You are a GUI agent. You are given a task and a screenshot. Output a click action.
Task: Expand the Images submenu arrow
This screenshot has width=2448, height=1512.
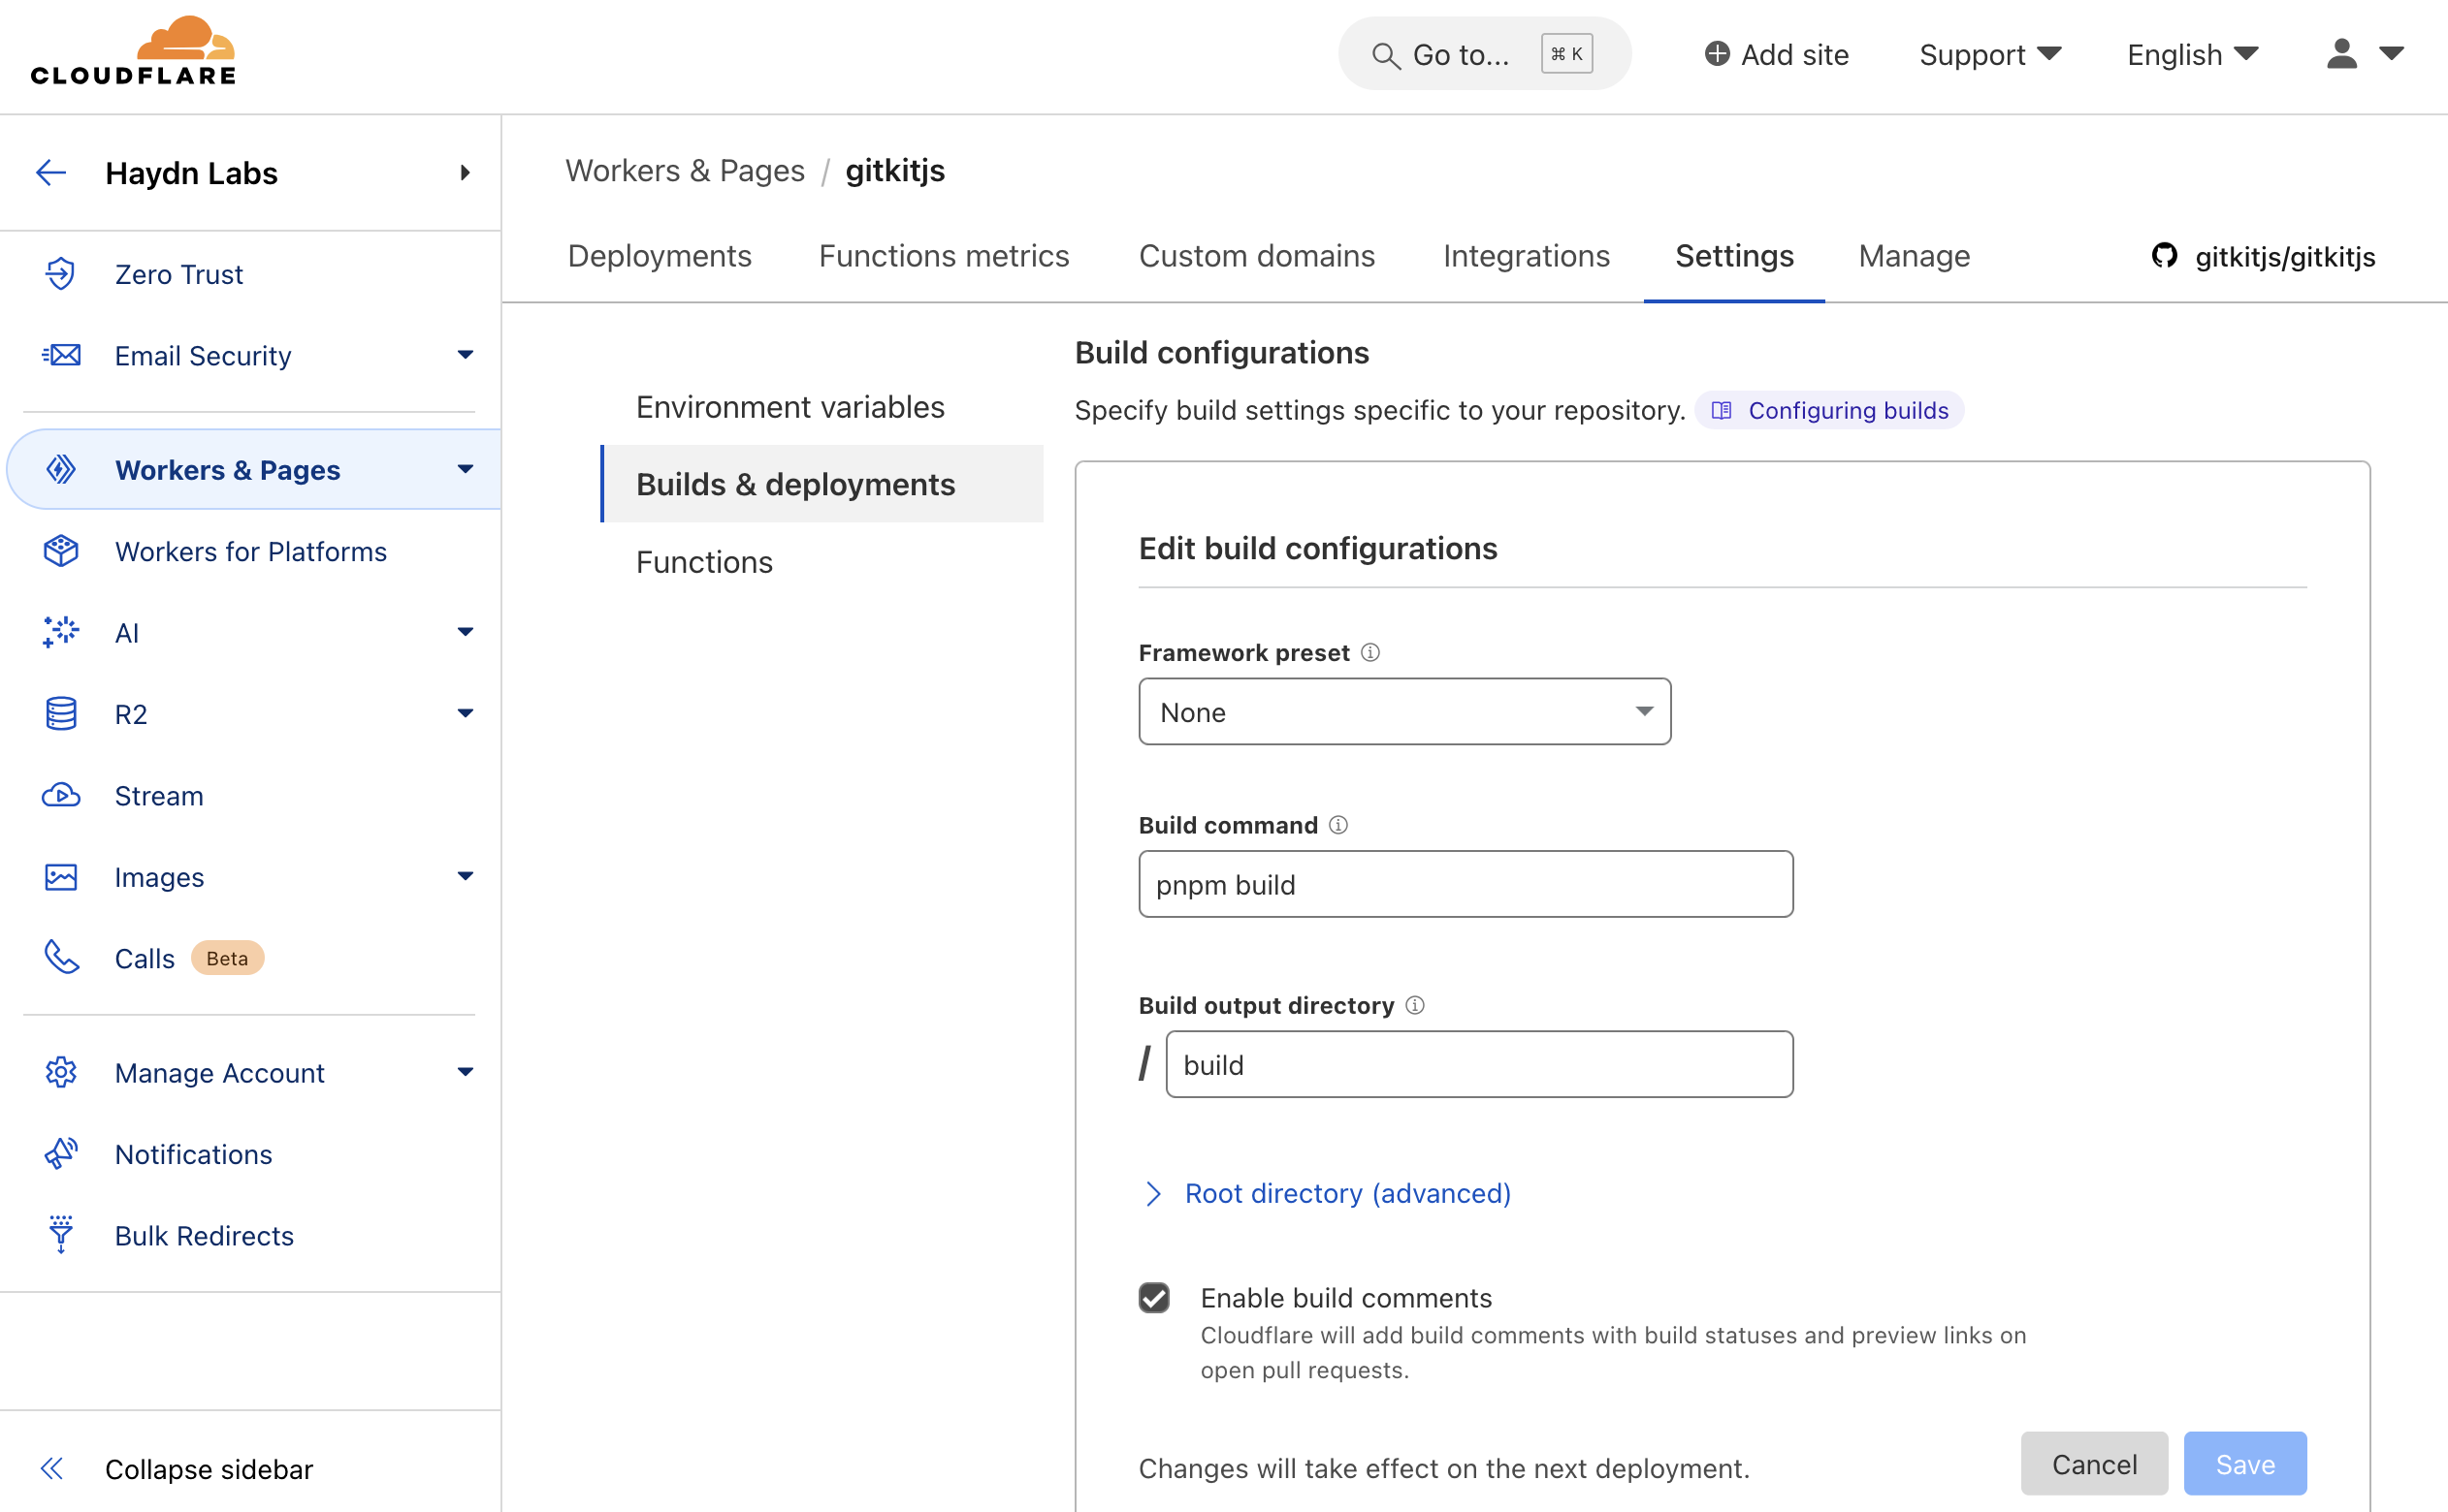pos(466,876)
